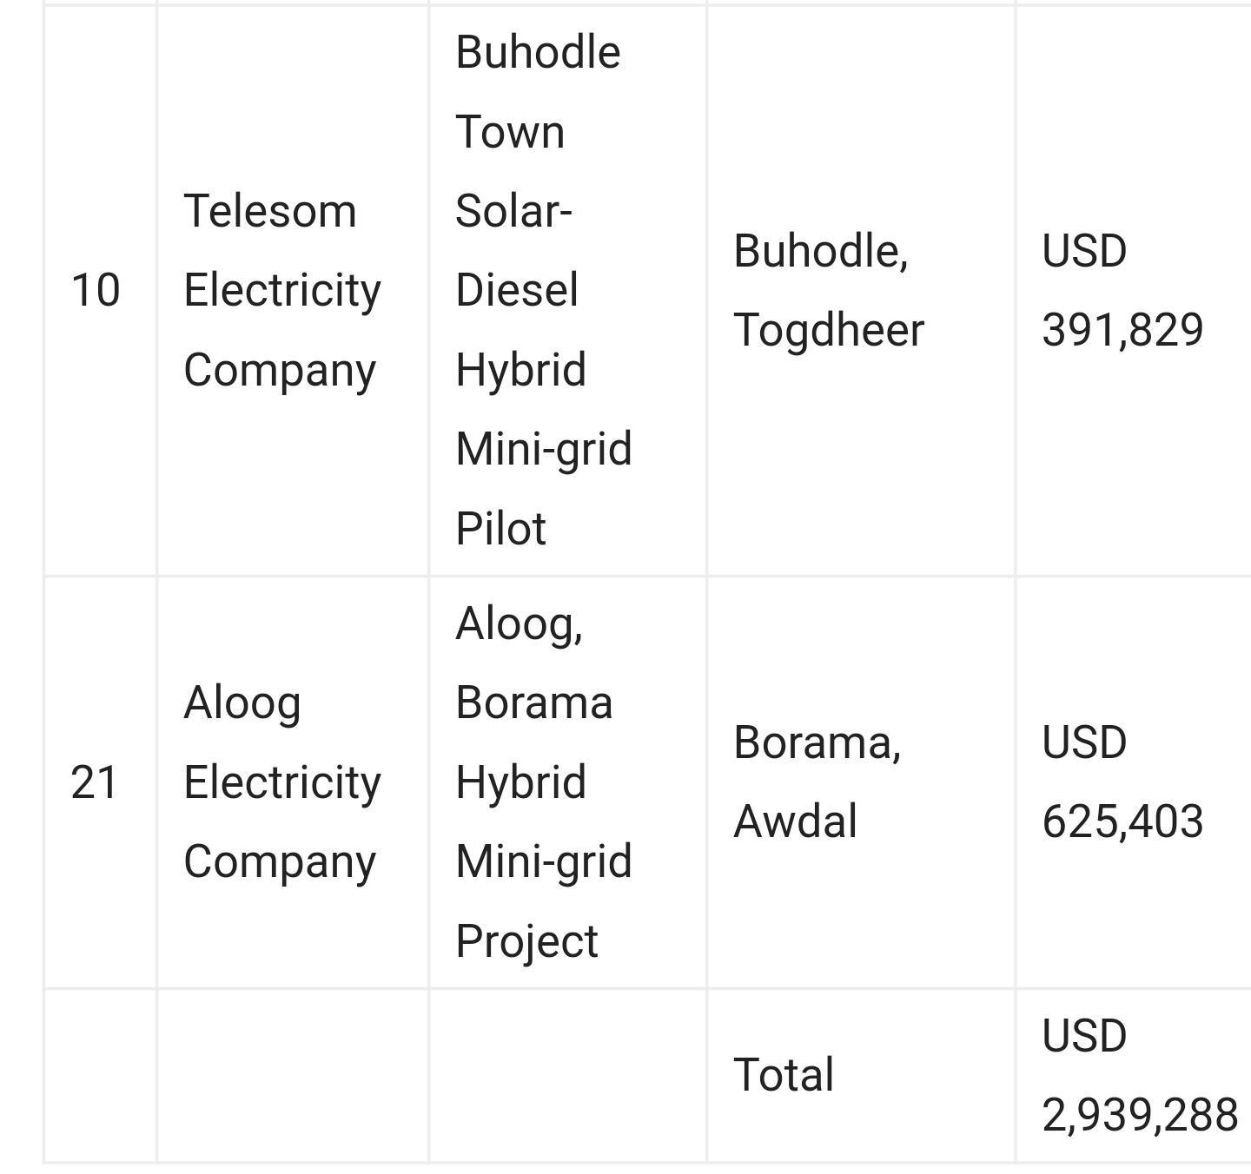Viewport: 1251px width, 1174px height.
Task: Select the word Awdal in location
Action: (795, 821)
